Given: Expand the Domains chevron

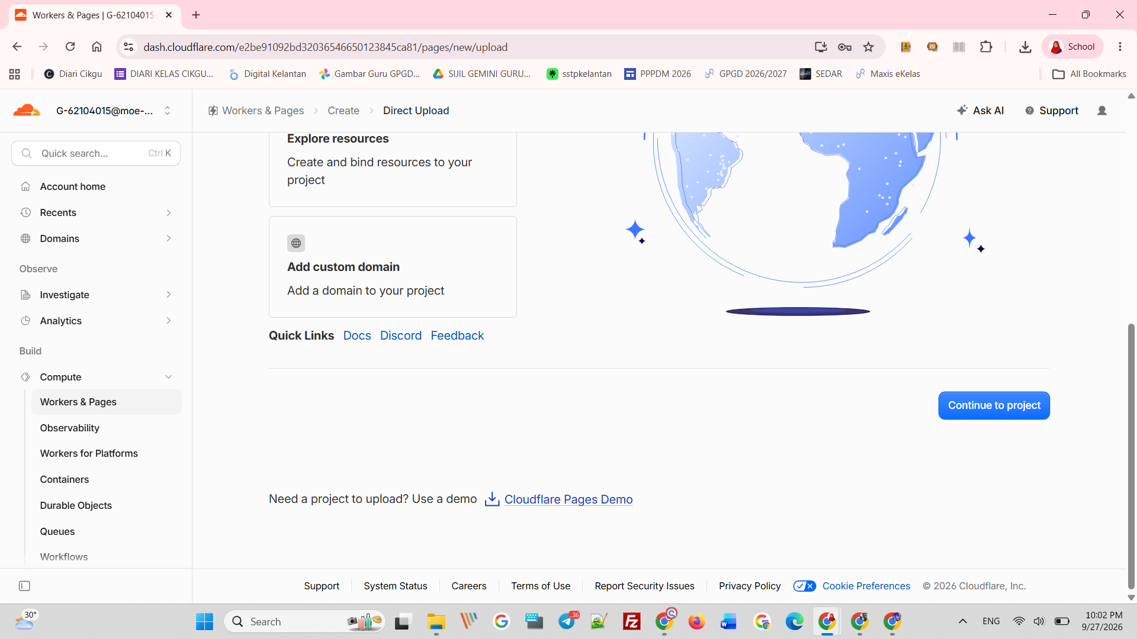Looking at the screenshot, I should tap(169, 238).
